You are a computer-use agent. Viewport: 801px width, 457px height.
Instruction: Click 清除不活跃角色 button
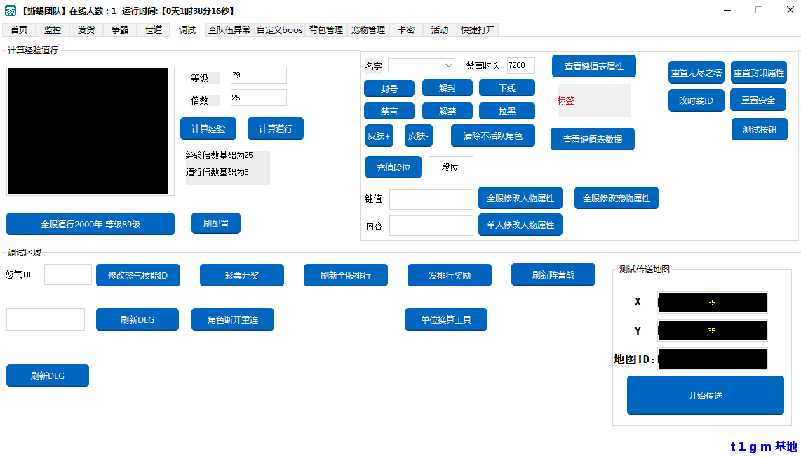pos(492,136)
